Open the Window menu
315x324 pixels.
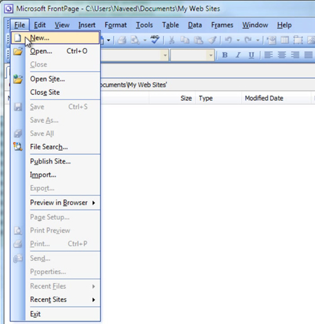pyautogui.click(x=255, y=25)
